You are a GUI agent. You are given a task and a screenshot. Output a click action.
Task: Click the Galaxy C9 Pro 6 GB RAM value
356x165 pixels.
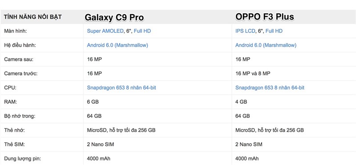coord(93,102)
